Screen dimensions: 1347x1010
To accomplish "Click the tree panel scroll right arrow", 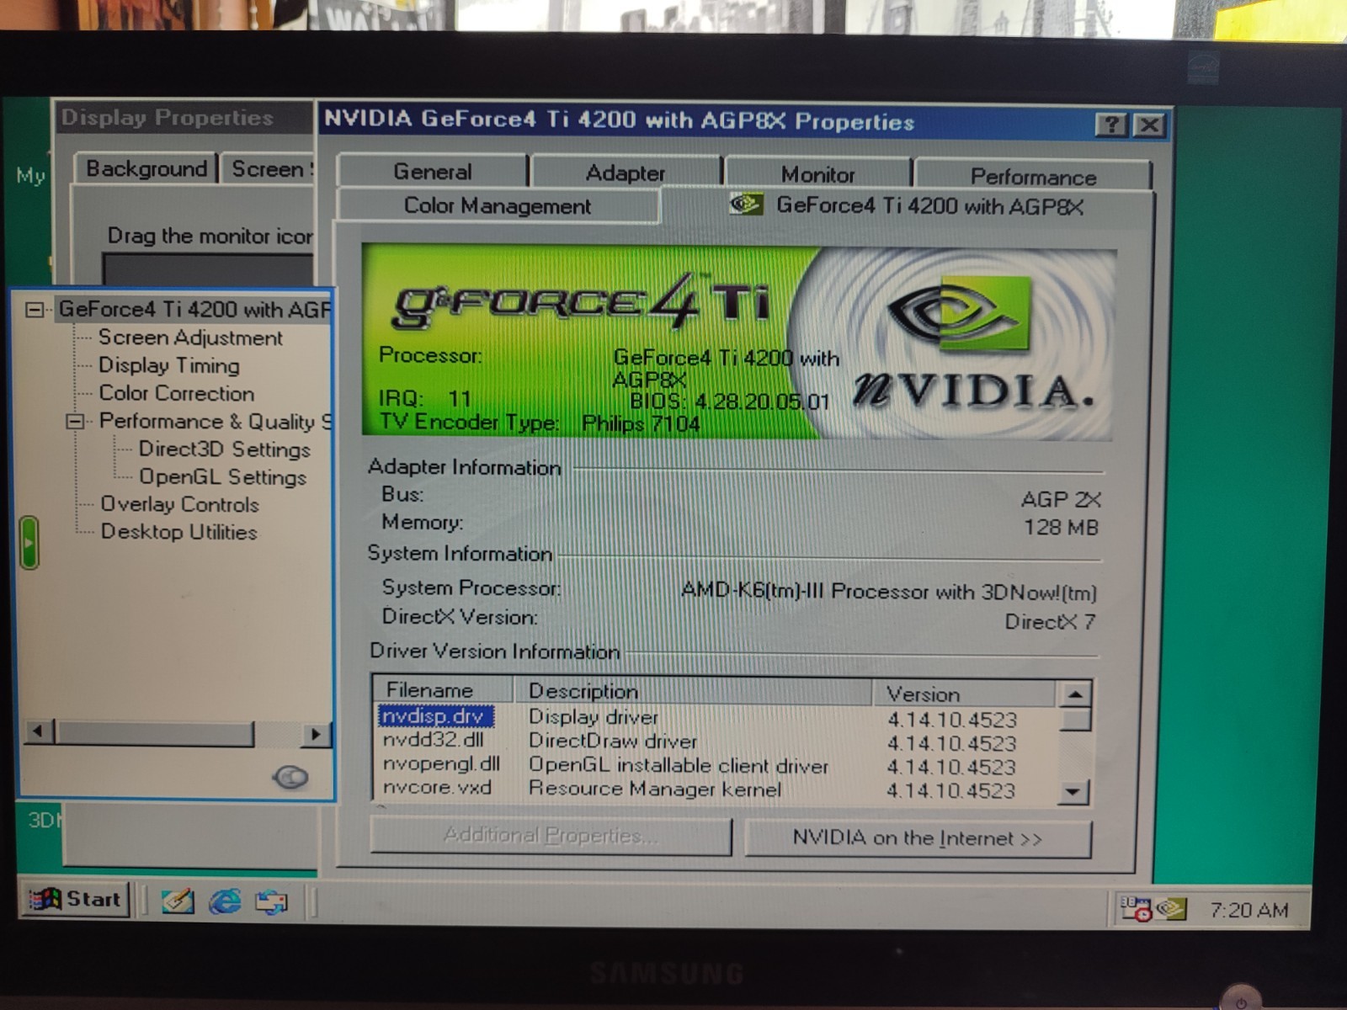I will pyautogui.click(x=316, y=734).
